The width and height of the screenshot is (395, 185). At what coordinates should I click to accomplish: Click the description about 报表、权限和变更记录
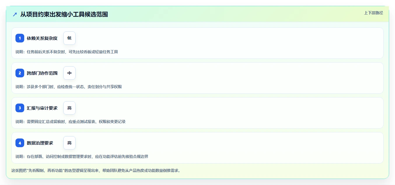point(70,122)
